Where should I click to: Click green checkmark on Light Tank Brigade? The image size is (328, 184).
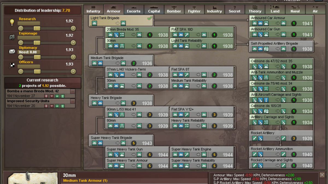coord(150,18)
